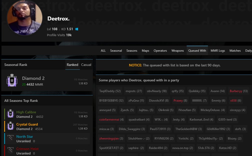The height and width of the screenshot is (156, 252).
Task: View Praaey in the queued-with list
Action: click(x=180, y=100)
